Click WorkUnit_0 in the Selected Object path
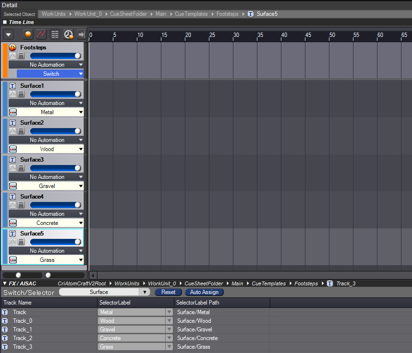 [88, 14]
